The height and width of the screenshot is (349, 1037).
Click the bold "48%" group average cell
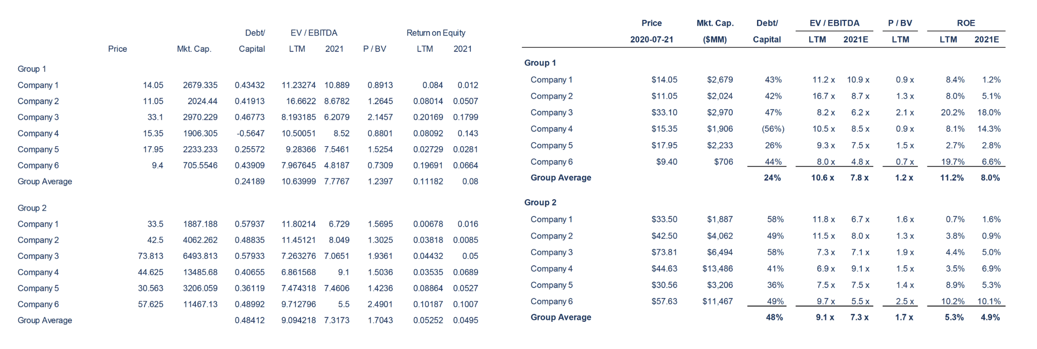click(774, 317)
